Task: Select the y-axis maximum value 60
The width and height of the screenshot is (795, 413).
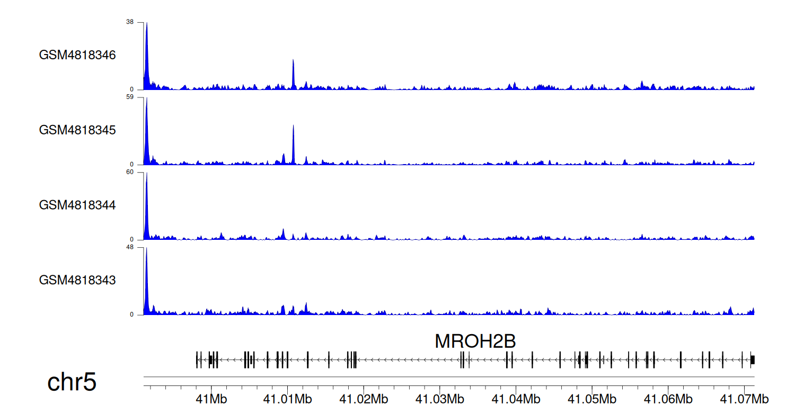Action: pyautogui.click(x=130, y=173)
